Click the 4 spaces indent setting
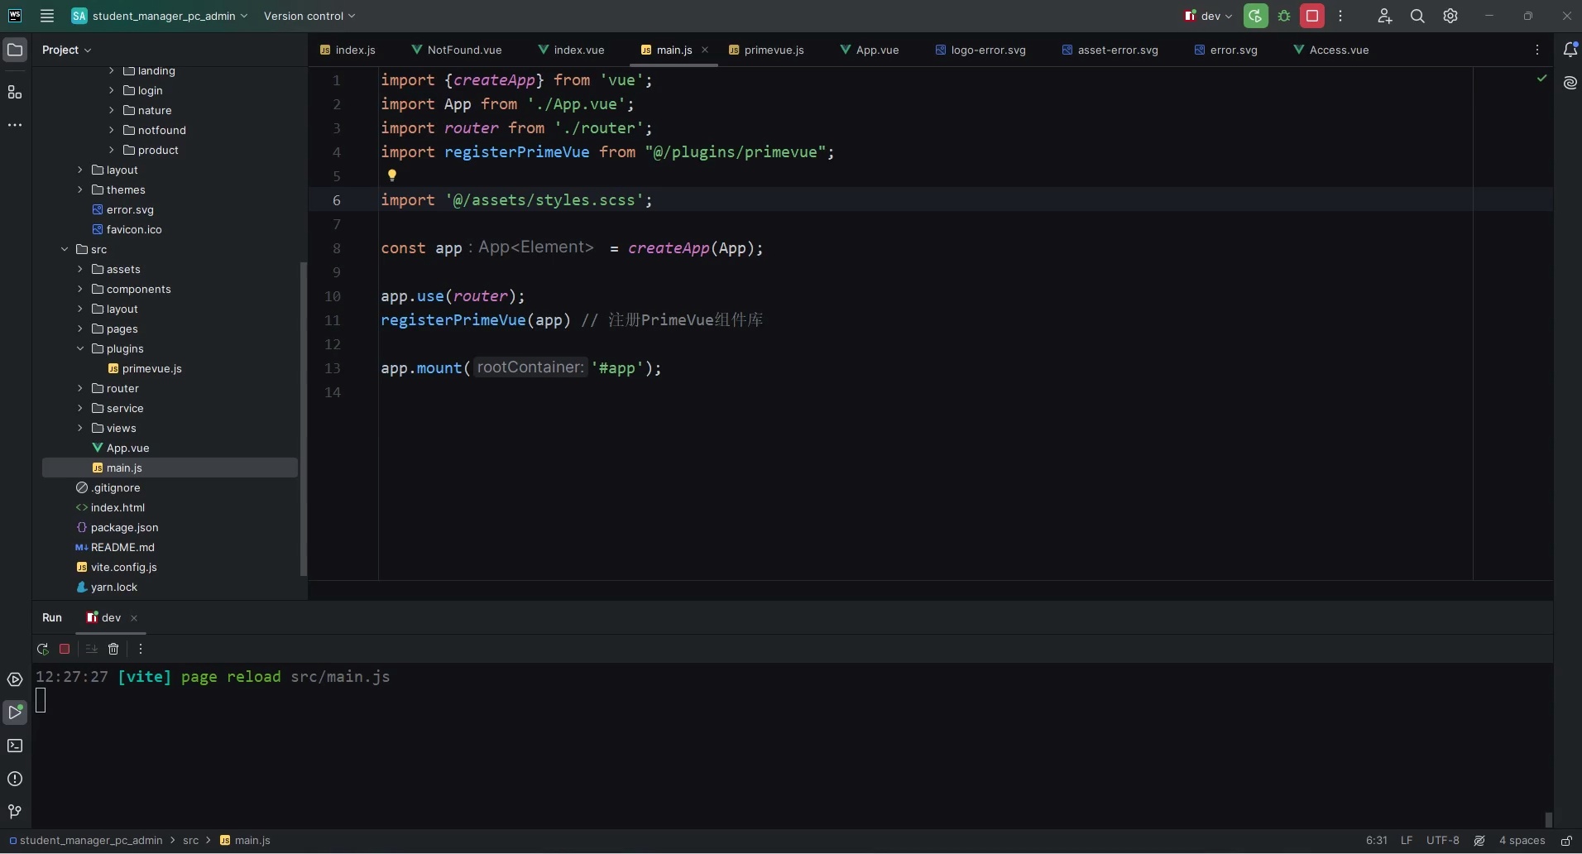 pos(1522,840)
